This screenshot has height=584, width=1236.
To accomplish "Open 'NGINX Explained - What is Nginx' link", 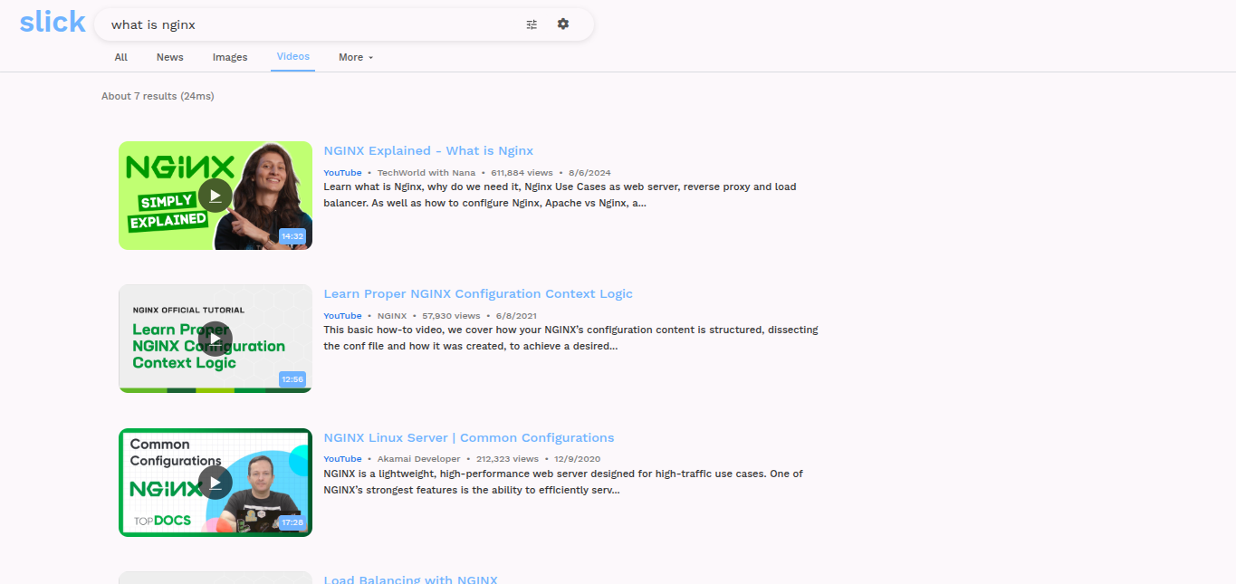I will tap(428, 151).
